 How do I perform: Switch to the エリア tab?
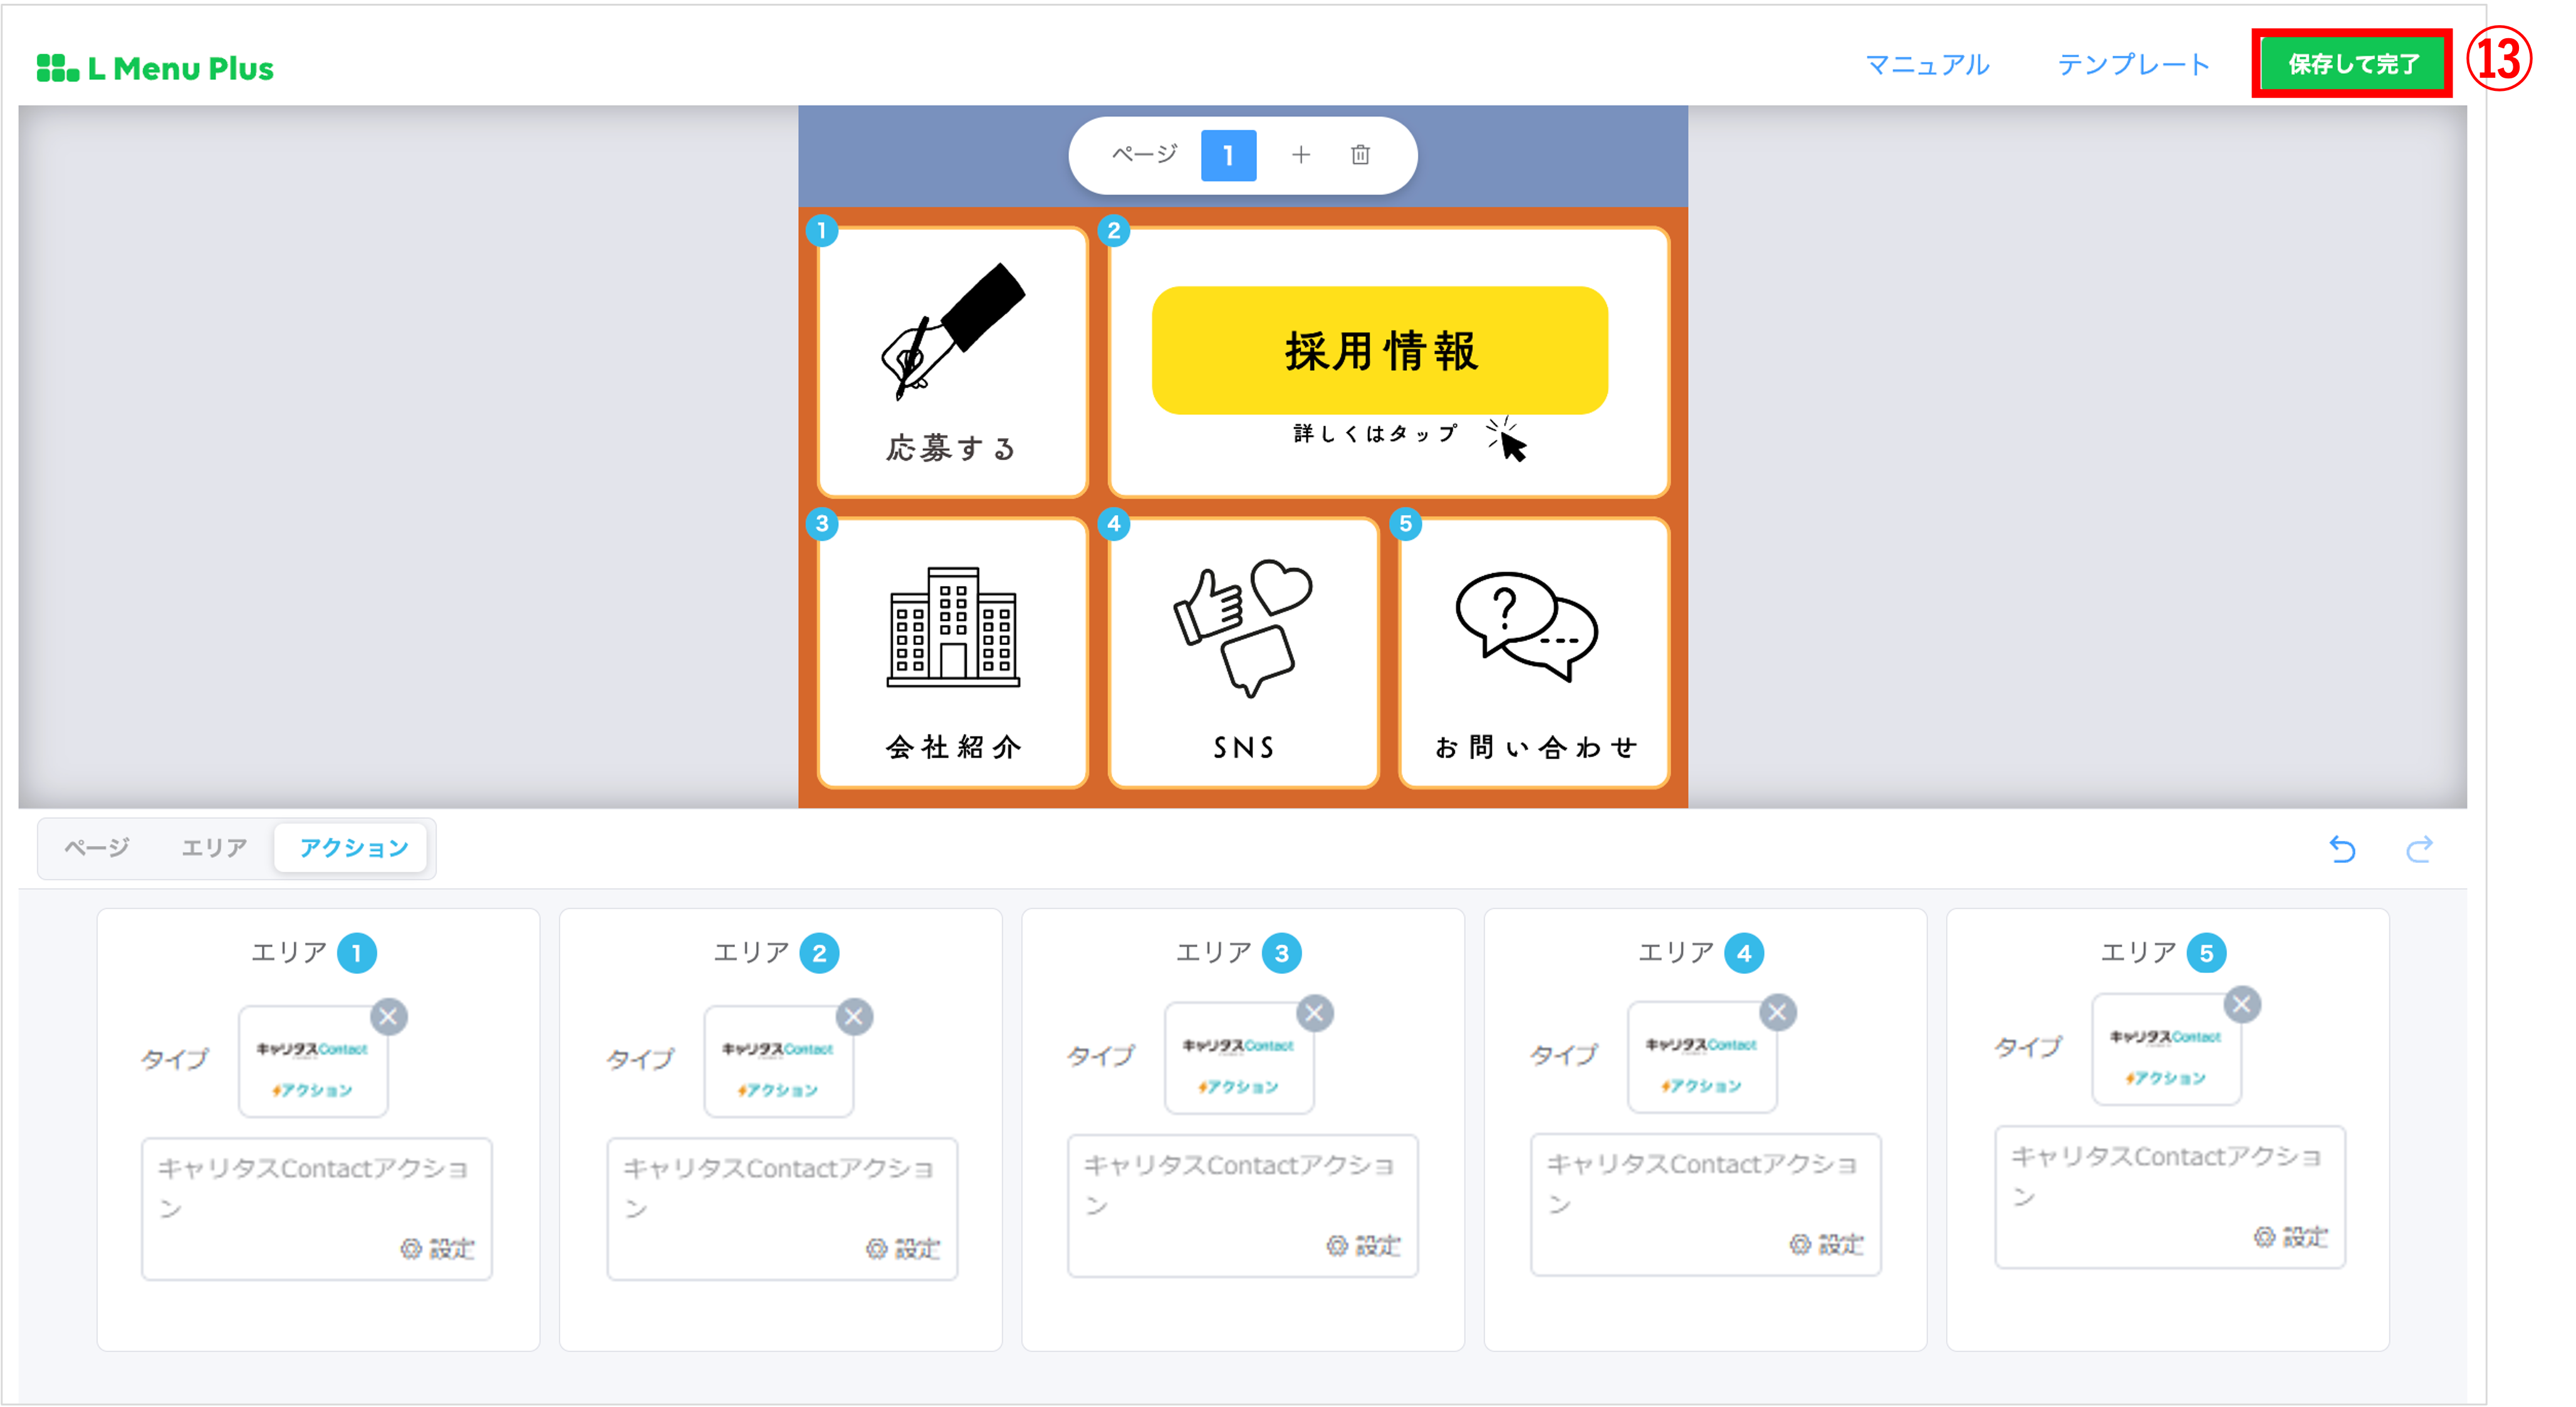(214, 848)
